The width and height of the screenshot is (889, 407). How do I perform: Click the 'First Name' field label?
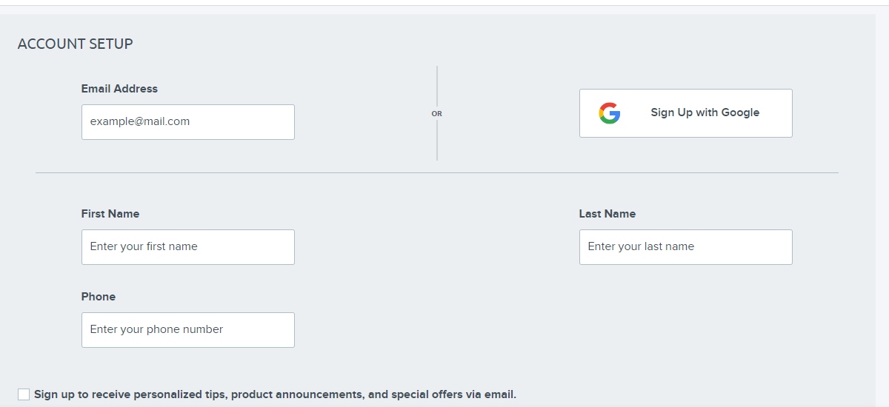(x=110, y=214)
